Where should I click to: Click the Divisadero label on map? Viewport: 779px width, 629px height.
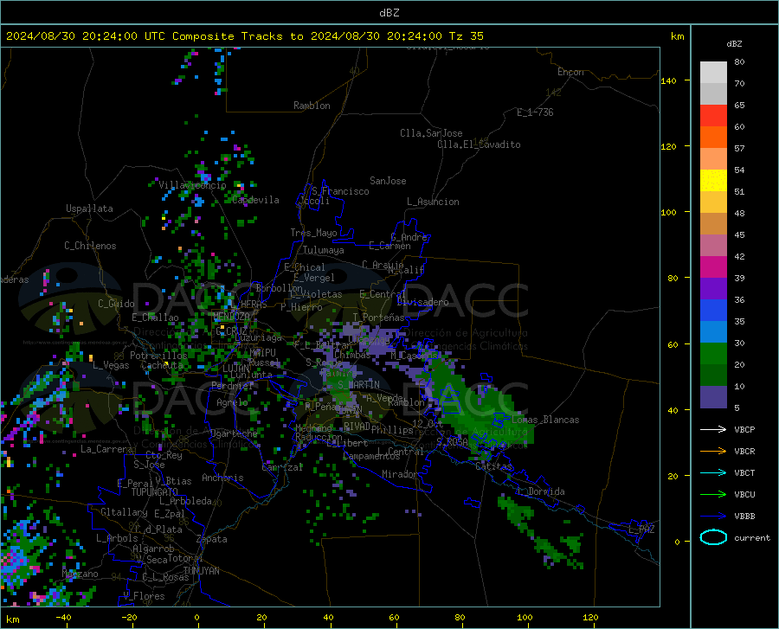point(422,302)
